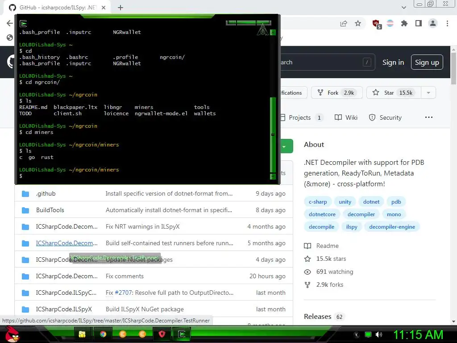Image resolution: width=457 pixels, height=343 pixels.
Task: Click Sign in on GitHub
Action: pos(393,63)
